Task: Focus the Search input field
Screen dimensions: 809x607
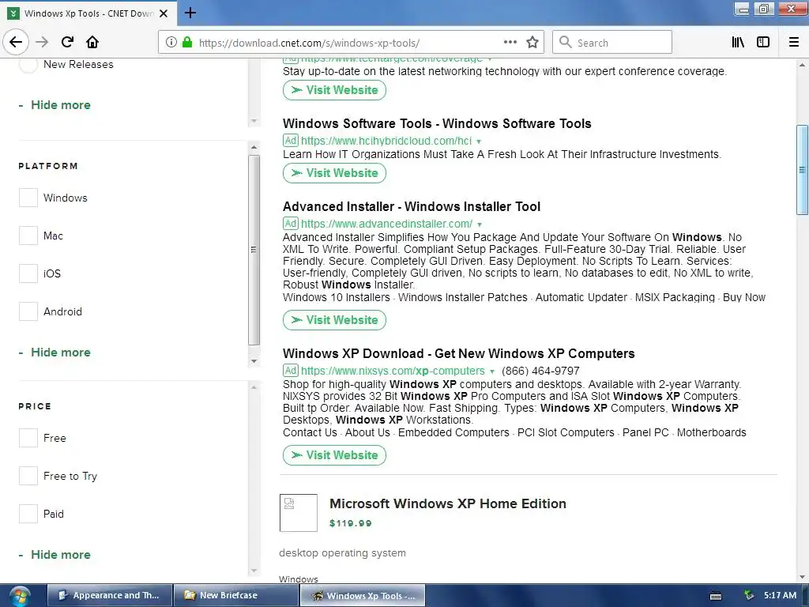Action: [612, 43]
